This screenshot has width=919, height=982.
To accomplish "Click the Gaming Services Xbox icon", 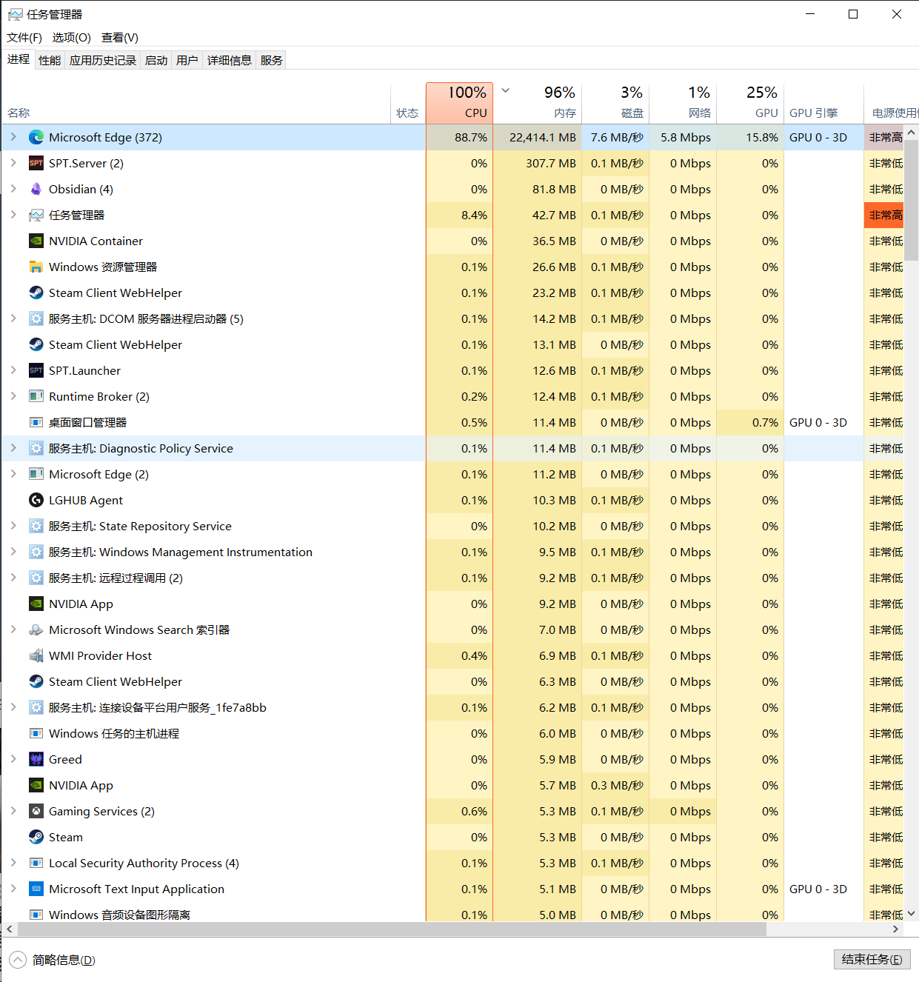I will tap(36, 811).
